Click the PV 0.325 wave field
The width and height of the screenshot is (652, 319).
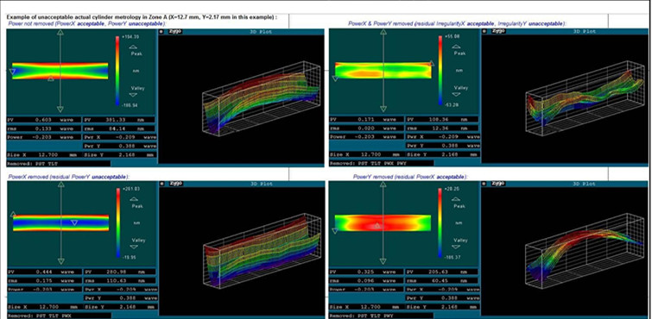click(367, 272)
